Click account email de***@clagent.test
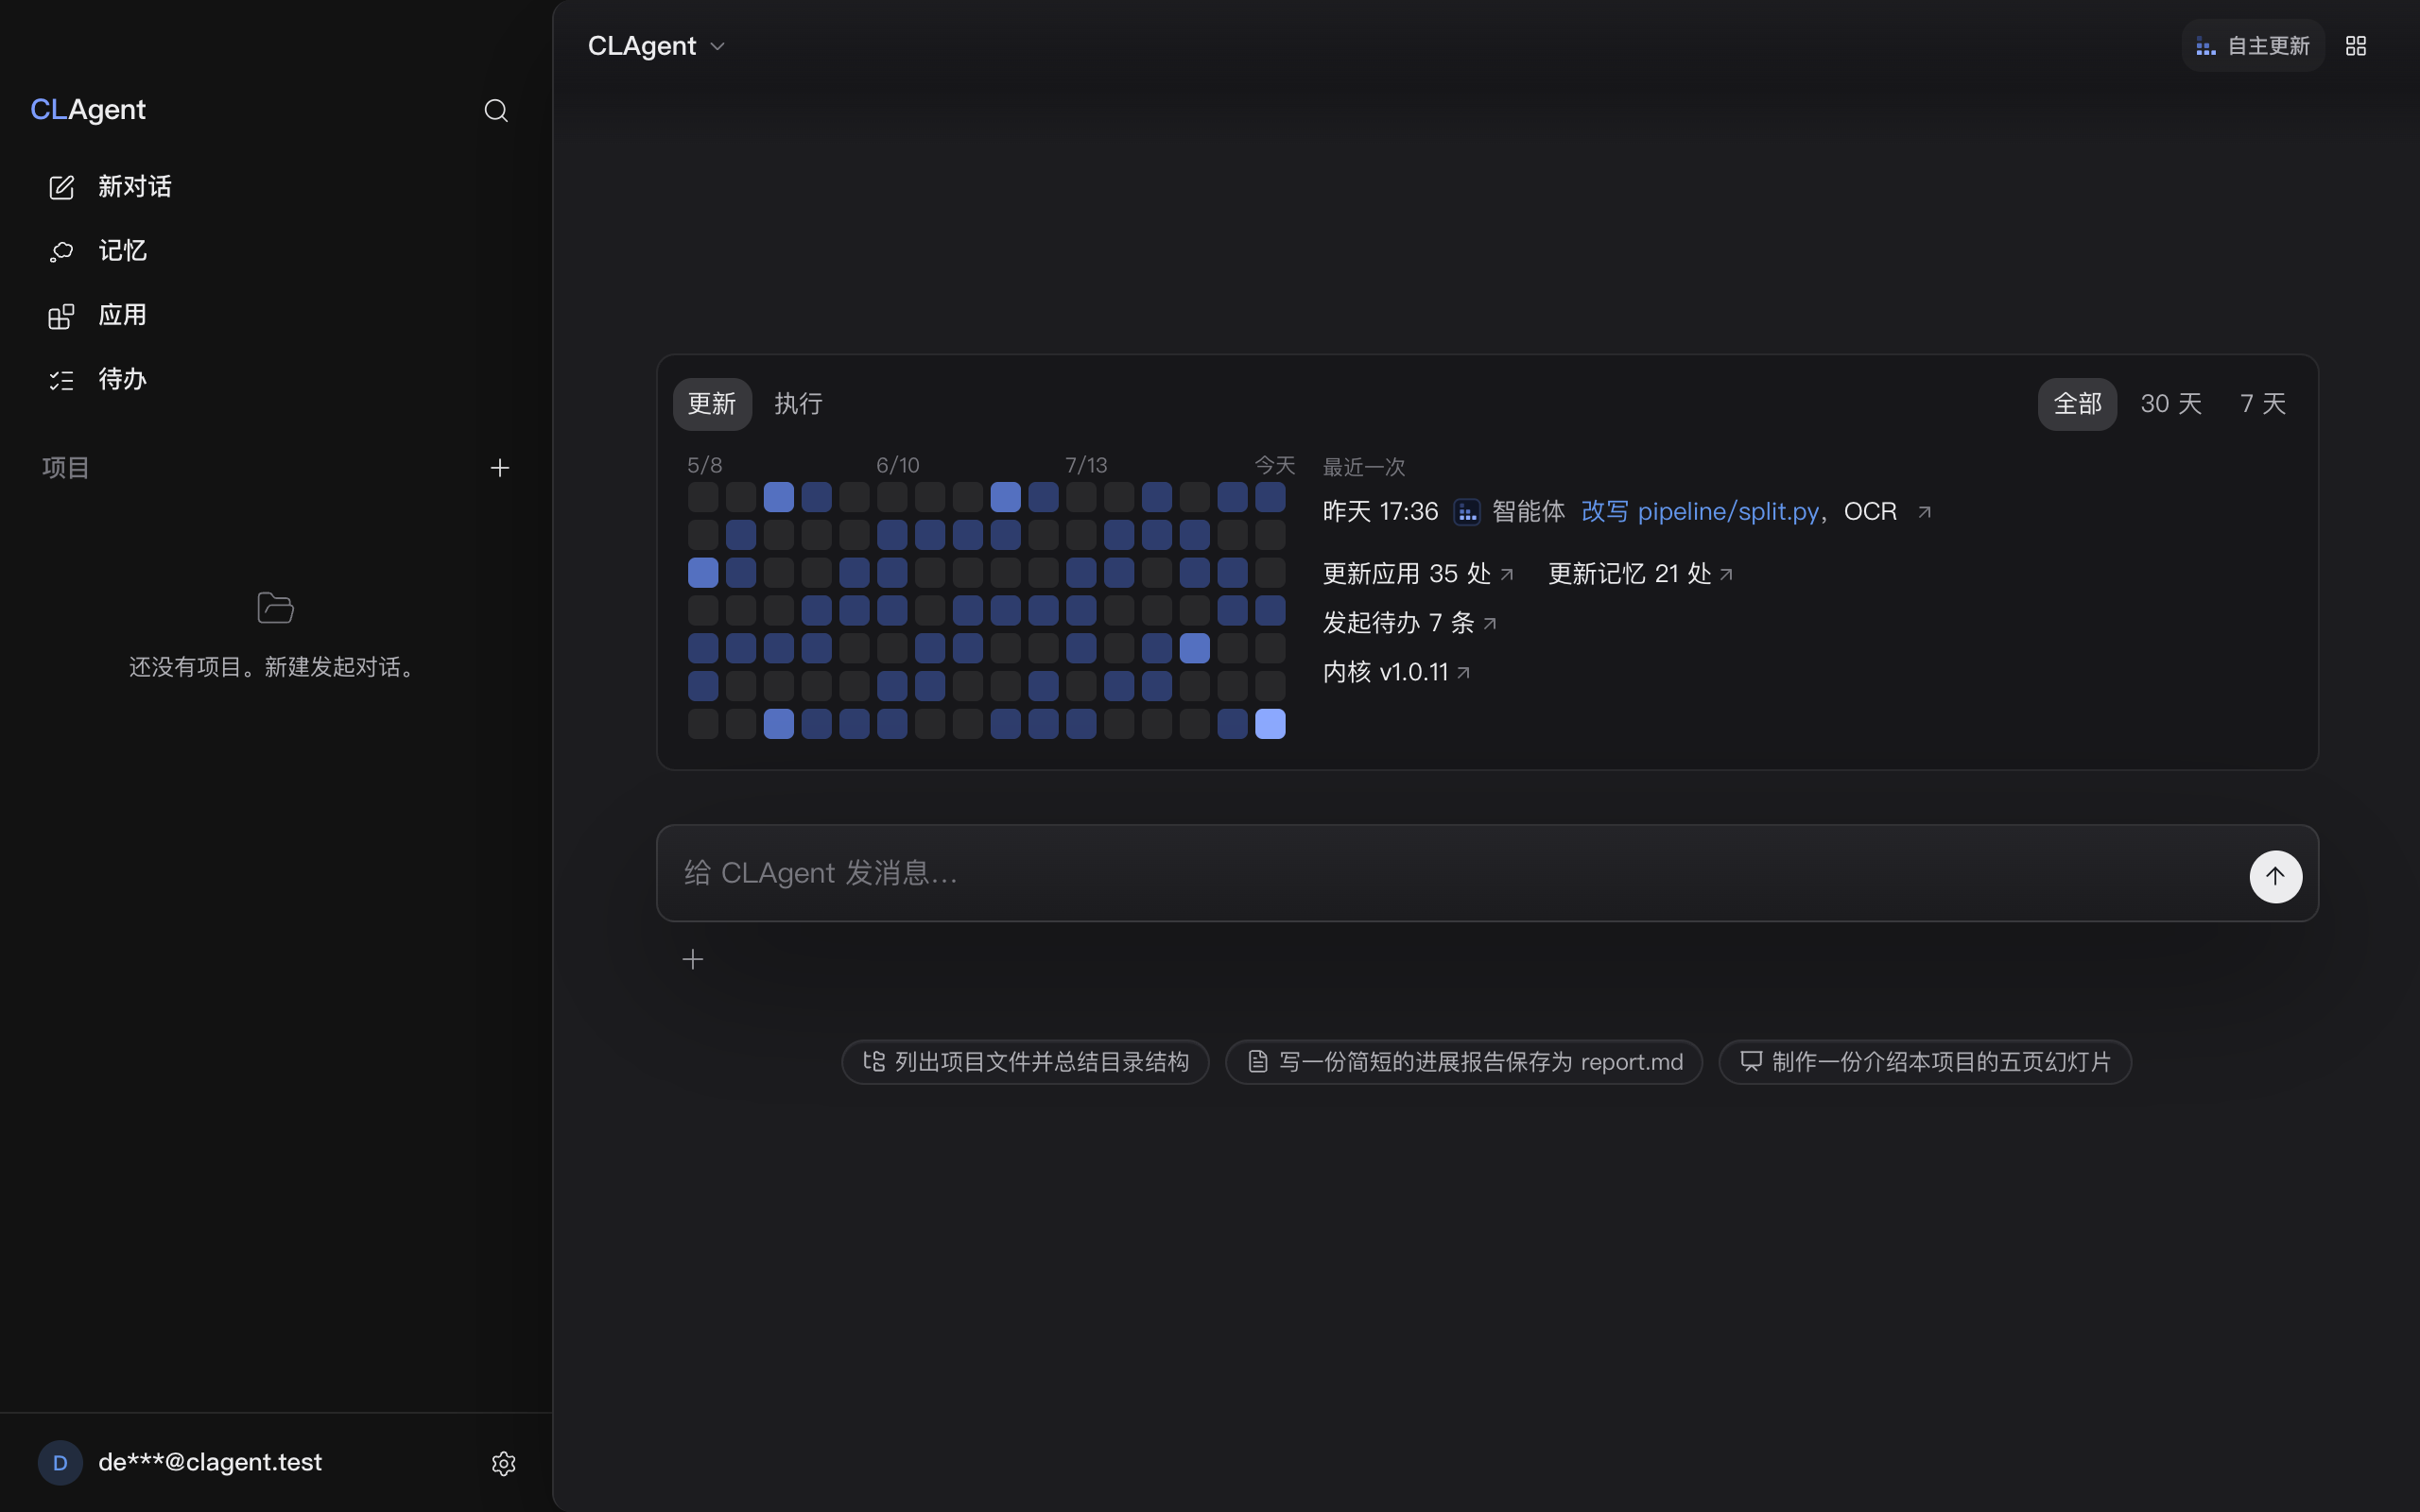 coord(210,1462)
